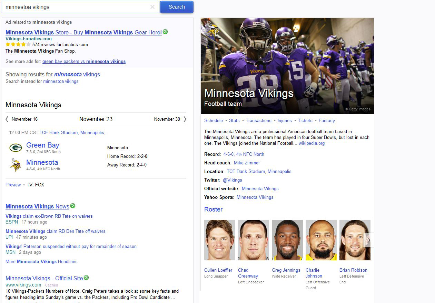Open More Minnesota Vikings Headlines
The height and width of the screenshot is (303, 435).
41,262
